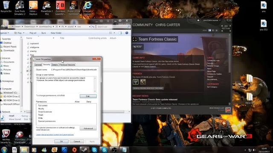Select the 'enemy' sound file

click(x=33, y=51)
